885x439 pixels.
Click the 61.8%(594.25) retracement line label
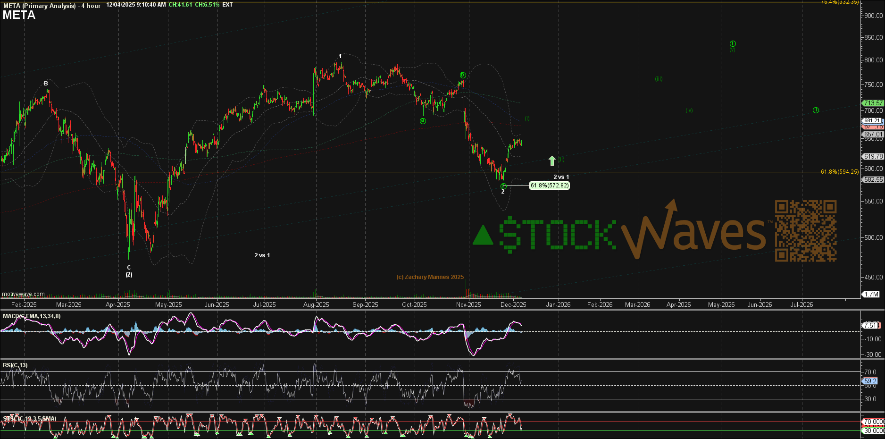pos(840,172)
